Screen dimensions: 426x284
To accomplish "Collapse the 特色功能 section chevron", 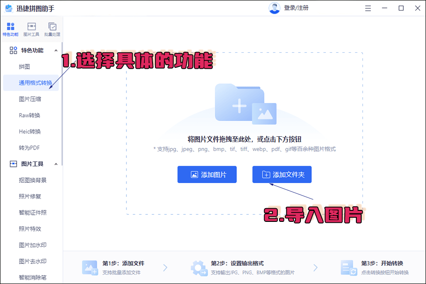I will point(56,50).
